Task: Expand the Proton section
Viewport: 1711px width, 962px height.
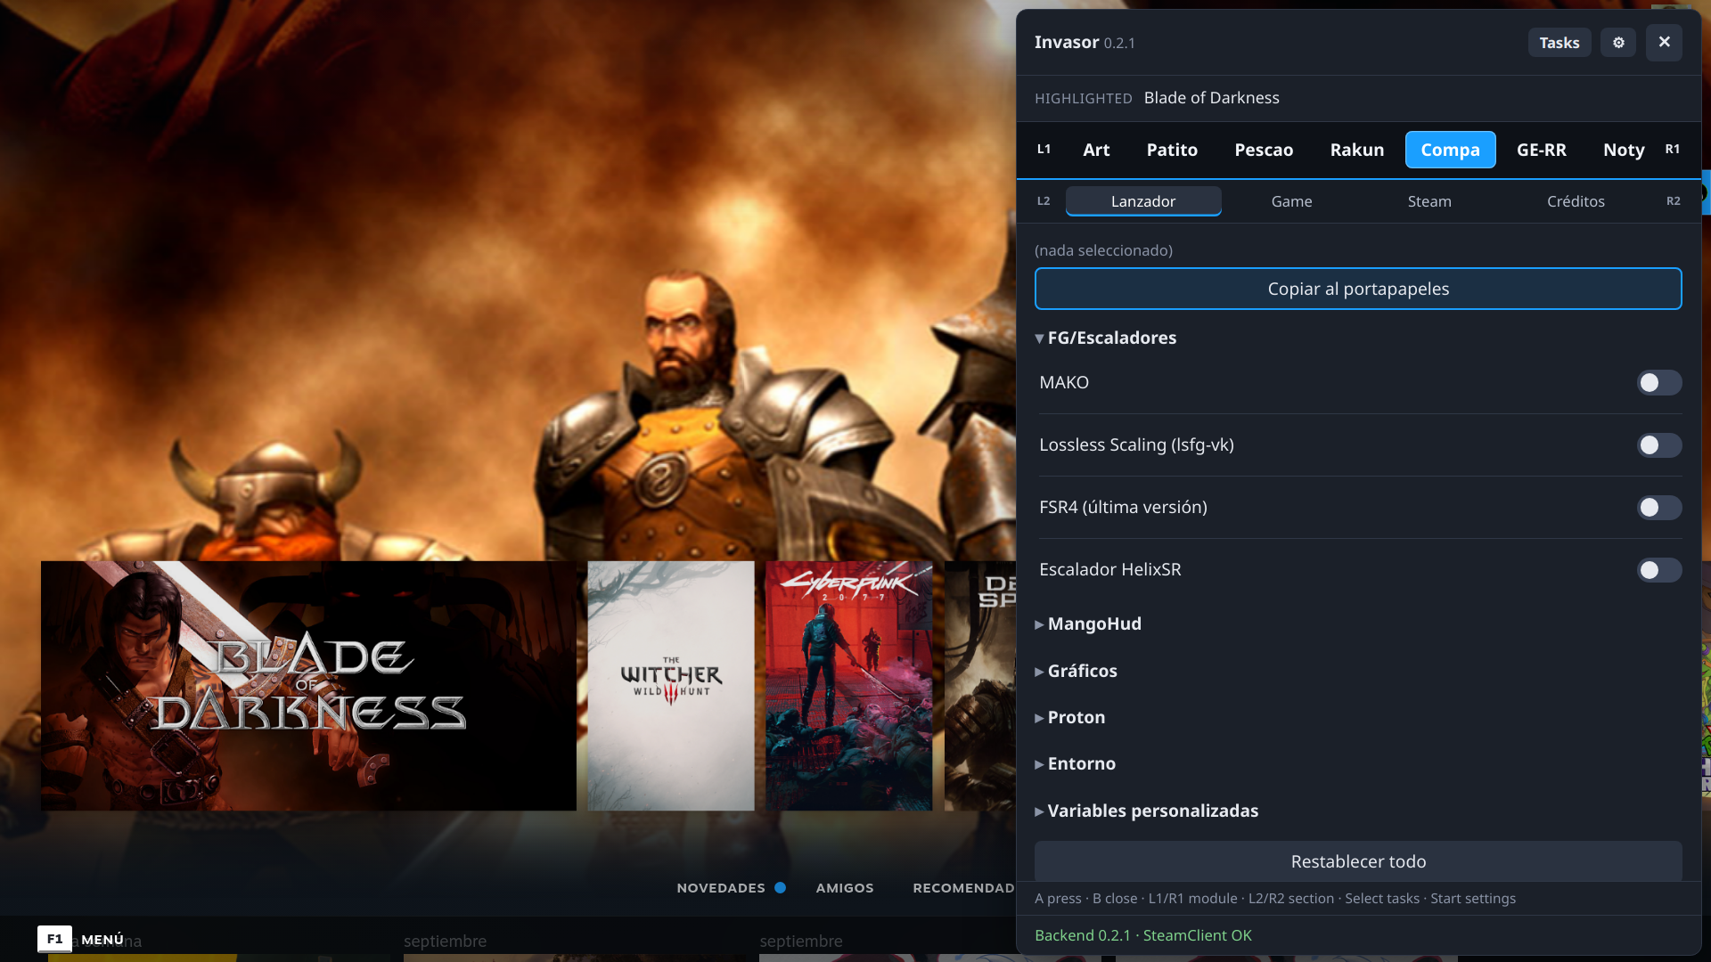Action: [1070, 717]
